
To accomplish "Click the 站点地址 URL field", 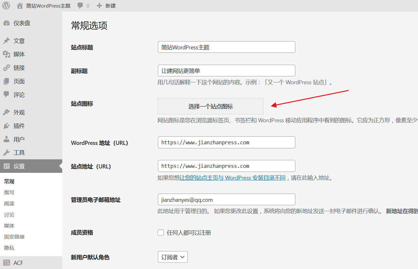I will tap(226, 166).
